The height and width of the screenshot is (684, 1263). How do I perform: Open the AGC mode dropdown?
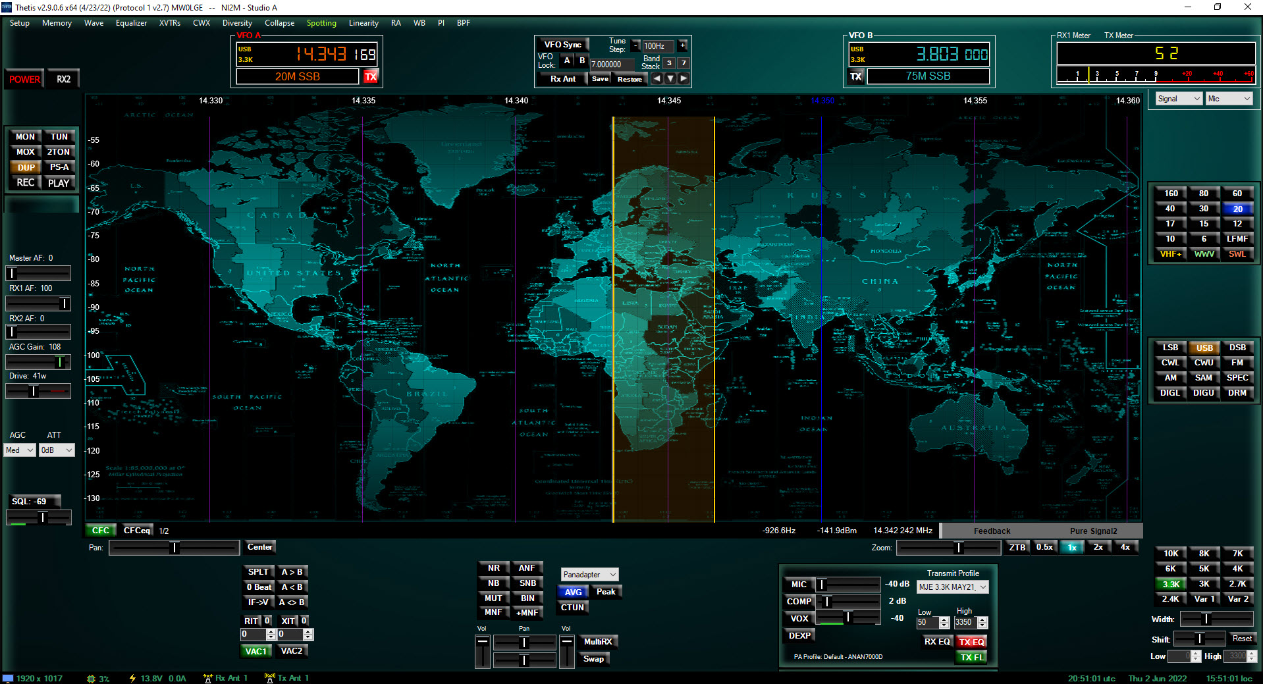[20, 450]
